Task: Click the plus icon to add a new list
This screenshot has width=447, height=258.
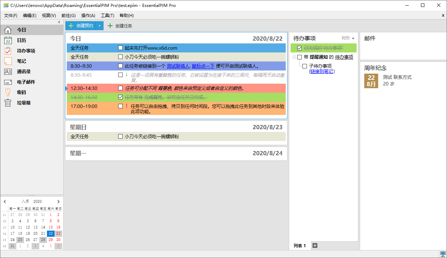Action: coord(315,245)
